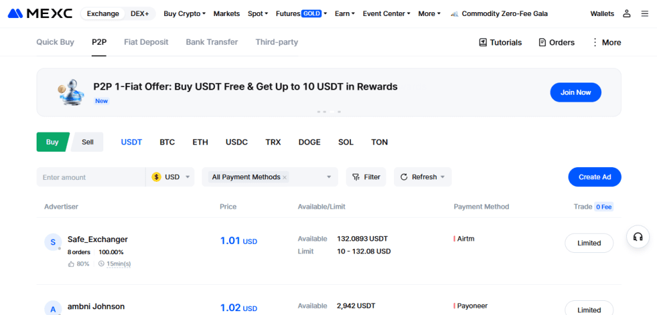Viewport: 657px width, 315px height.
Task: Open the headset support chat icon
Action: [638, 237]
